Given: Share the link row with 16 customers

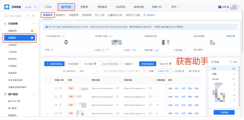Looking at the screenshot, I should pos(61,105).
